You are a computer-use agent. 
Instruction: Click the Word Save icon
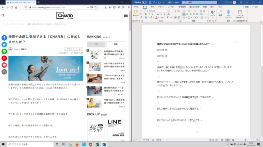coord(149,2)
